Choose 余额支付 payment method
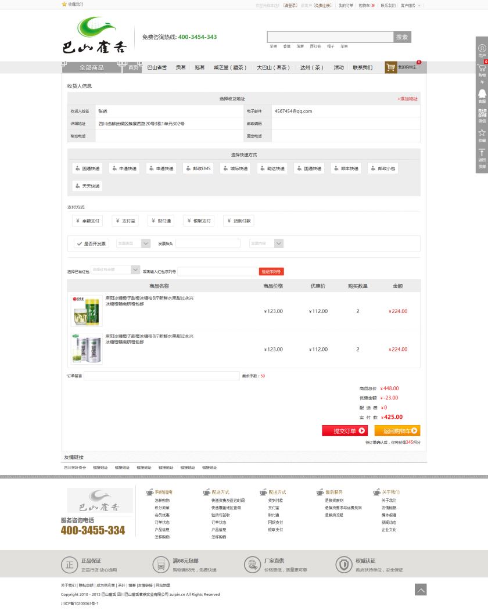 point(87,221)
